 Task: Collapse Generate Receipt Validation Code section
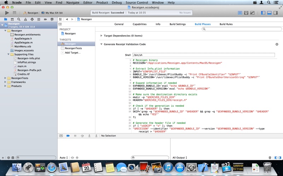(101, 44)
